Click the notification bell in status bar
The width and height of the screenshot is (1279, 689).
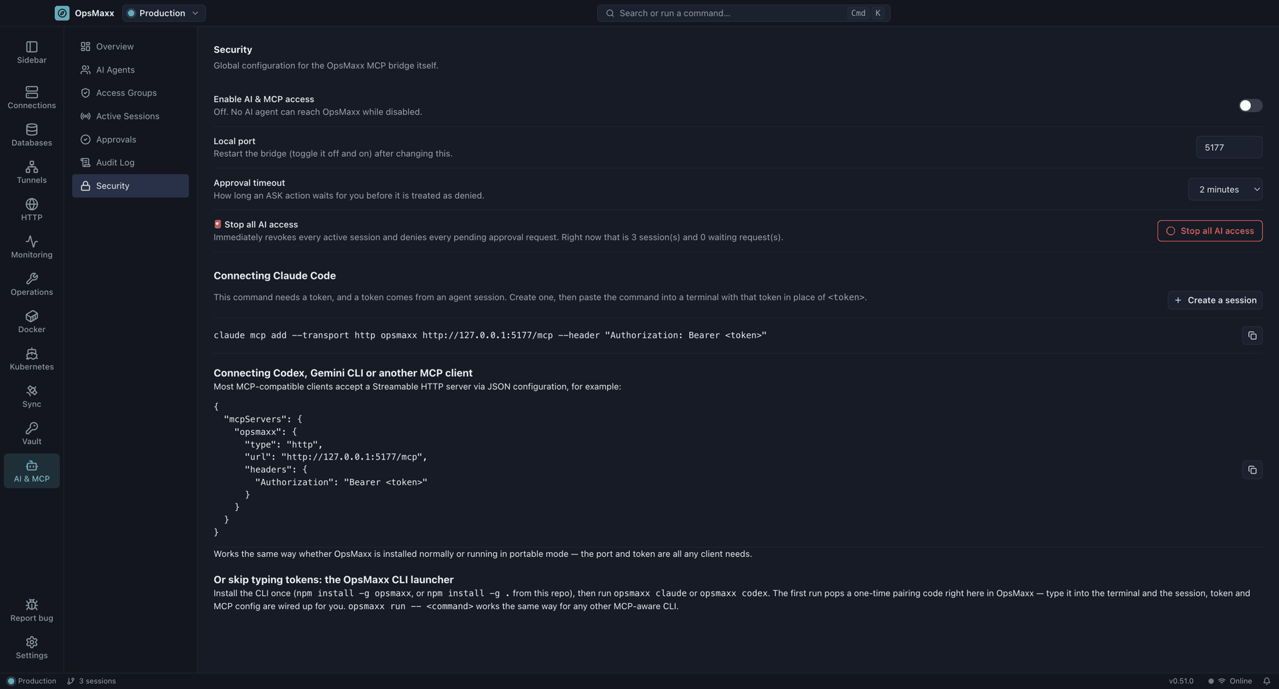pos(1266,681)
